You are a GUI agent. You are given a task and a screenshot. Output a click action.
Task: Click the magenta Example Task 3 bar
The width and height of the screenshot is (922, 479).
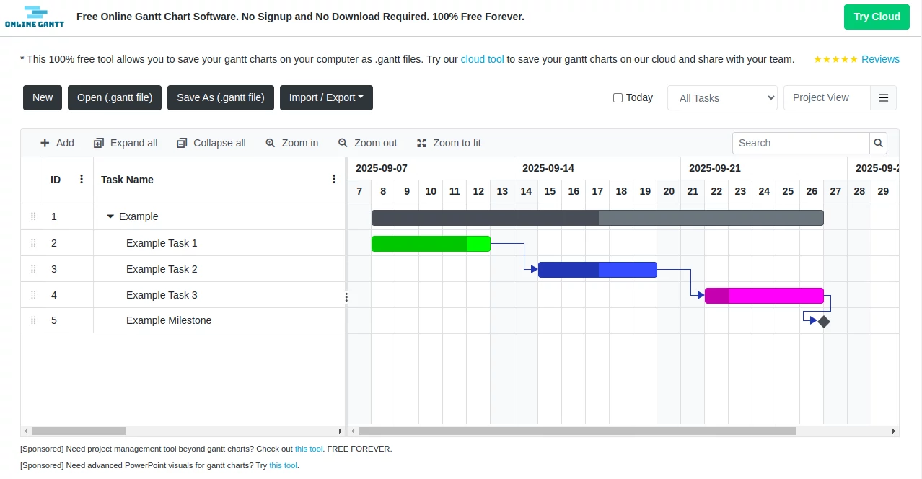tap(764, 295)
